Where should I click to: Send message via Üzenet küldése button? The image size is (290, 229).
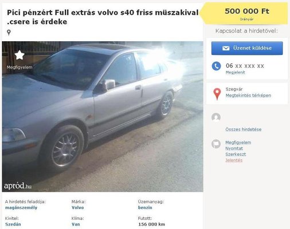247,48
